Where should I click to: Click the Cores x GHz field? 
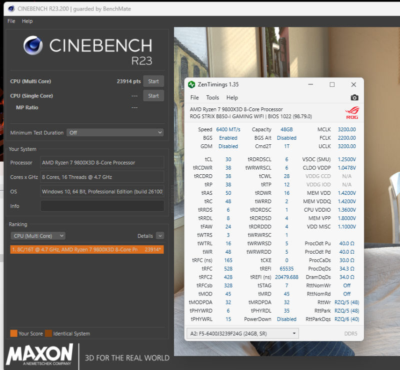tap(102, 177)
